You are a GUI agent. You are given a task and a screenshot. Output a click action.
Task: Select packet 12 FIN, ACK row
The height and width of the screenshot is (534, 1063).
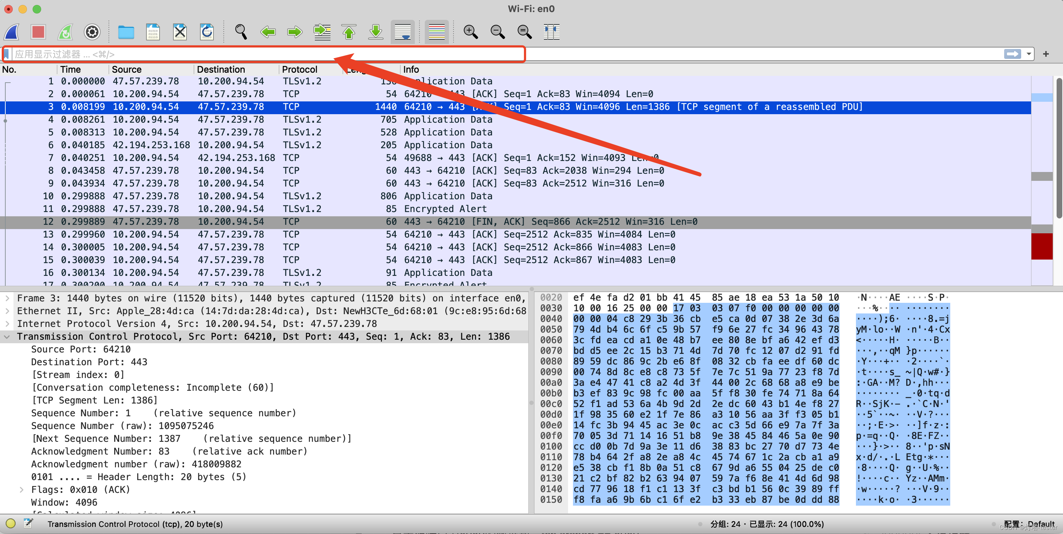(516, 222)
